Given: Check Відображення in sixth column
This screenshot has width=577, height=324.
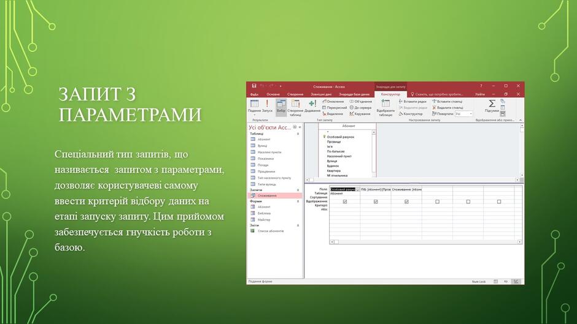Looking at the screenshot, I should tap(499, 202).
